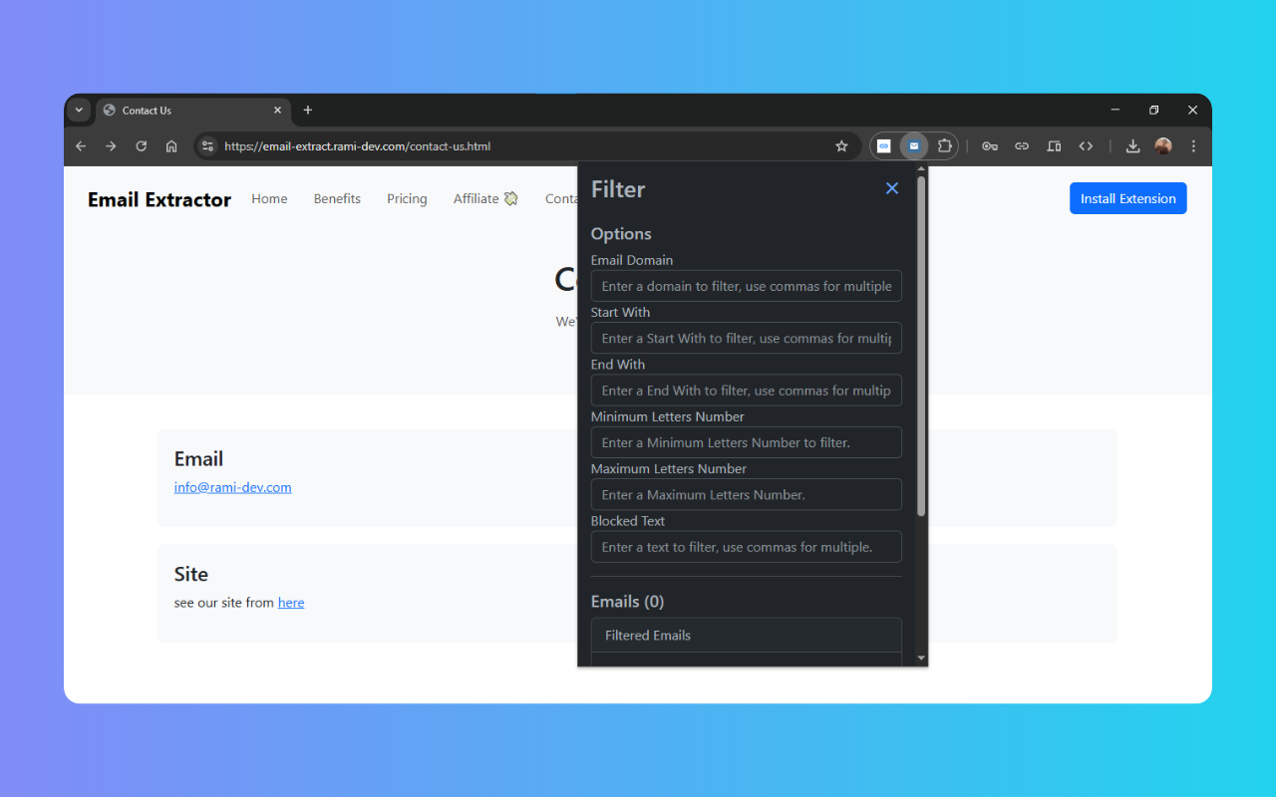1276x797 pixels.
Task: Open the Affiliate nav link
Action: pyautogui.click(x=485, y=199)
